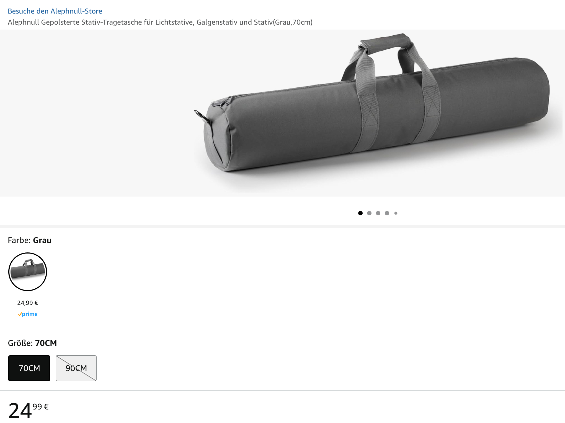Select the 70CM size option
Image resolution: width=565 pixels, height=423 pixels.
pyautogui.click(x=29, y=368)
